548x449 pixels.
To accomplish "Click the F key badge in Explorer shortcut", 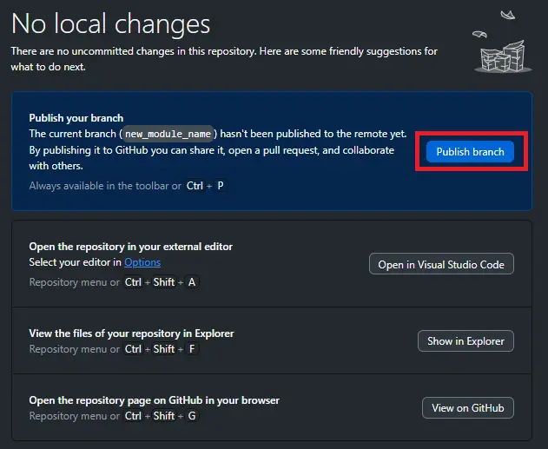I will click(x=191, y=349).
